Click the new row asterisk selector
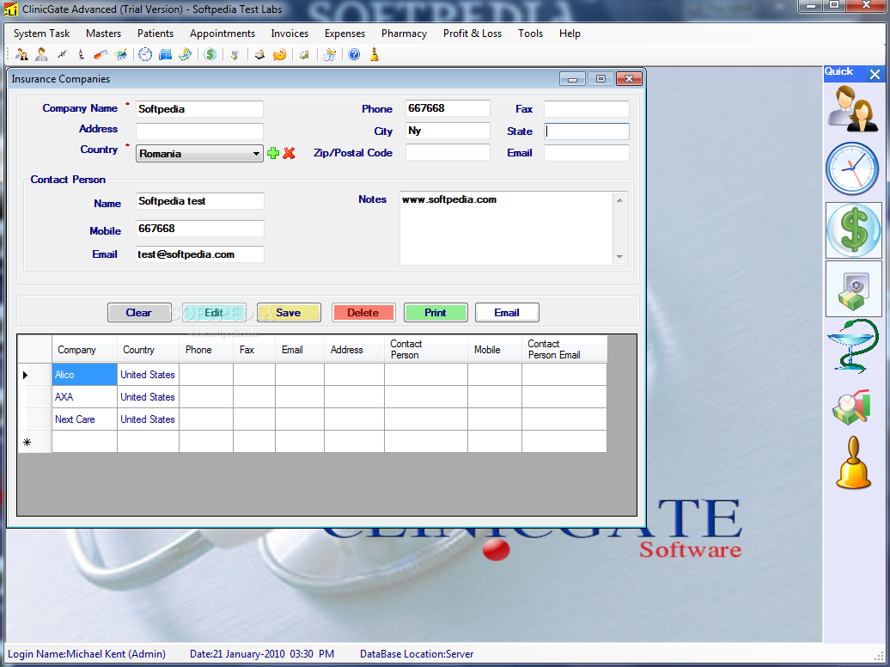890x667 pixels. (34, 442)
